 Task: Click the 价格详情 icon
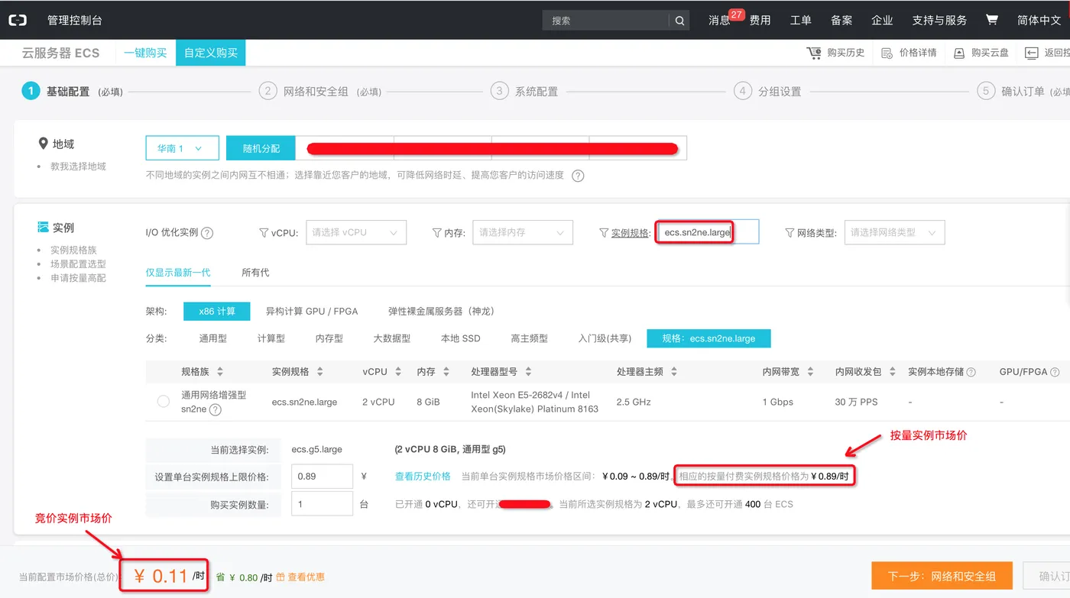tap(887, 53)
